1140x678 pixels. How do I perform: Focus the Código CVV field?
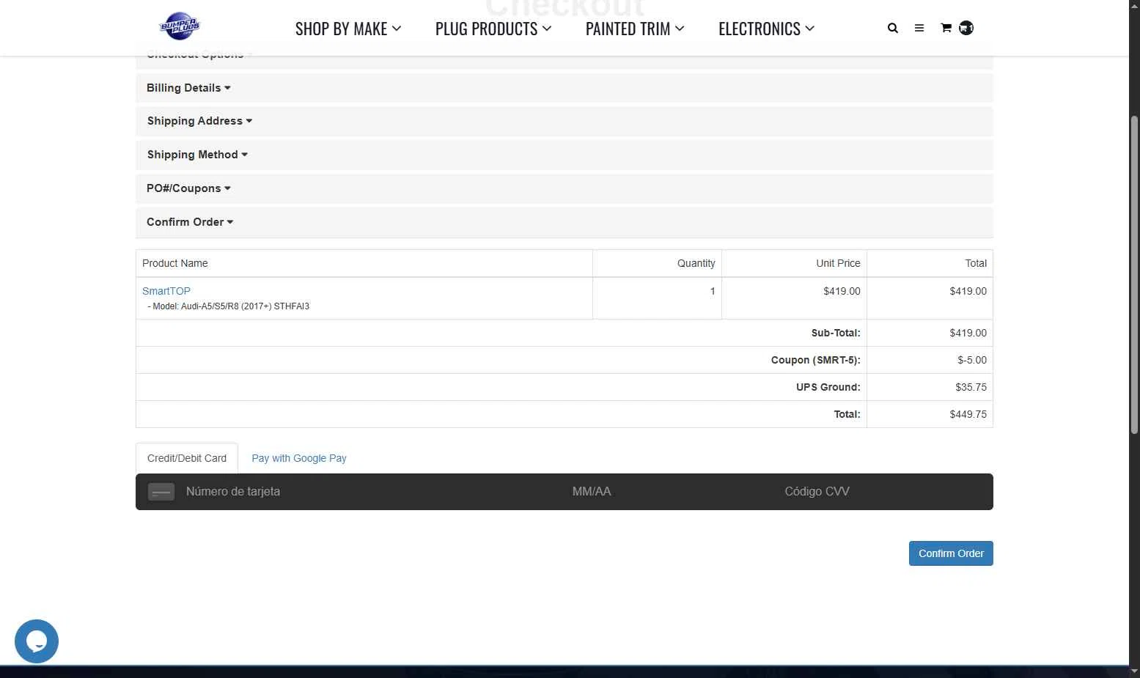tap(817, 492)
